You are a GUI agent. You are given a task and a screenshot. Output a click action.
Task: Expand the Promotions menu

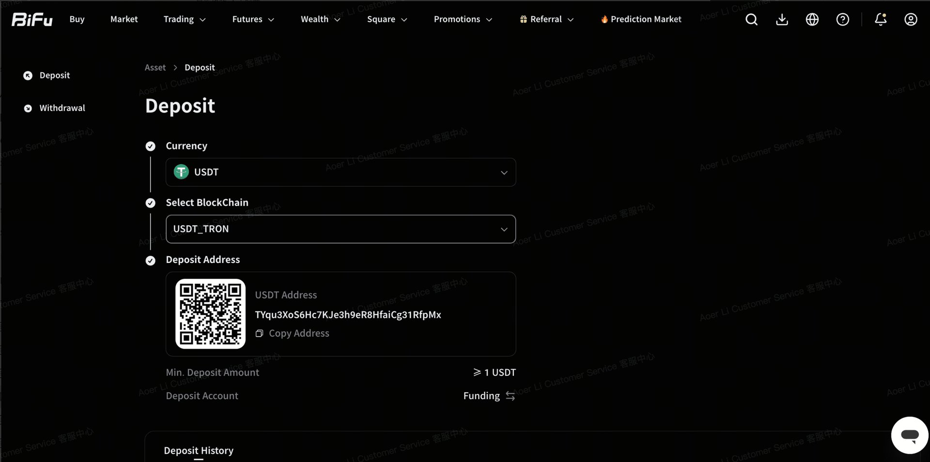(463, 19)
